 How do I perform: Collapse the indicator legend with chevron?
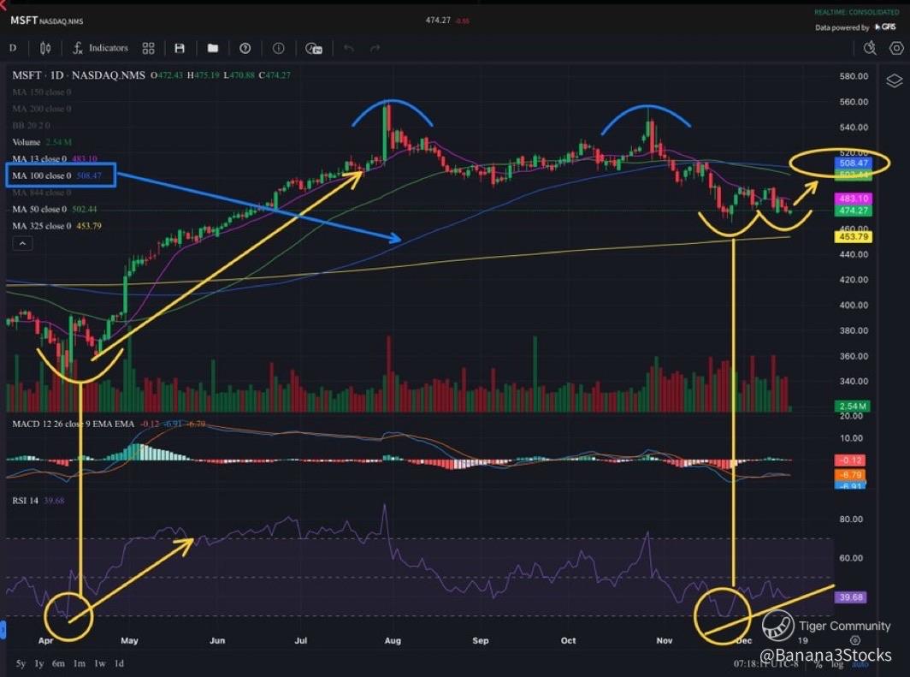[22, 243]
